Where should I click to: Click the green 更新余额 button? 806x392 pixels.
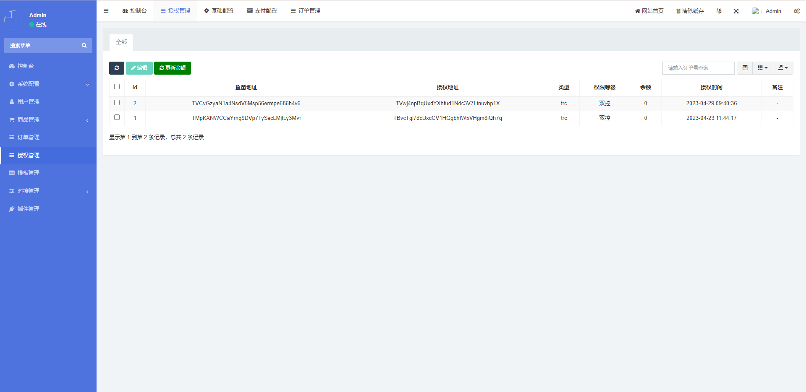click(172, 68)
